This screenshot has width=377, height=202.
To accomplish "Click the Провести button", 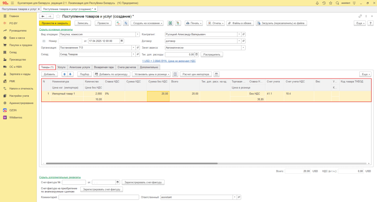I will point(103,23).
